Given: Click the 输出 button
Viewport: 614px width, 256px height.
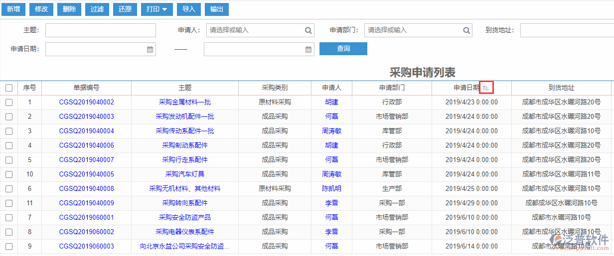Looking at the screenshot, I should [217, 9].
